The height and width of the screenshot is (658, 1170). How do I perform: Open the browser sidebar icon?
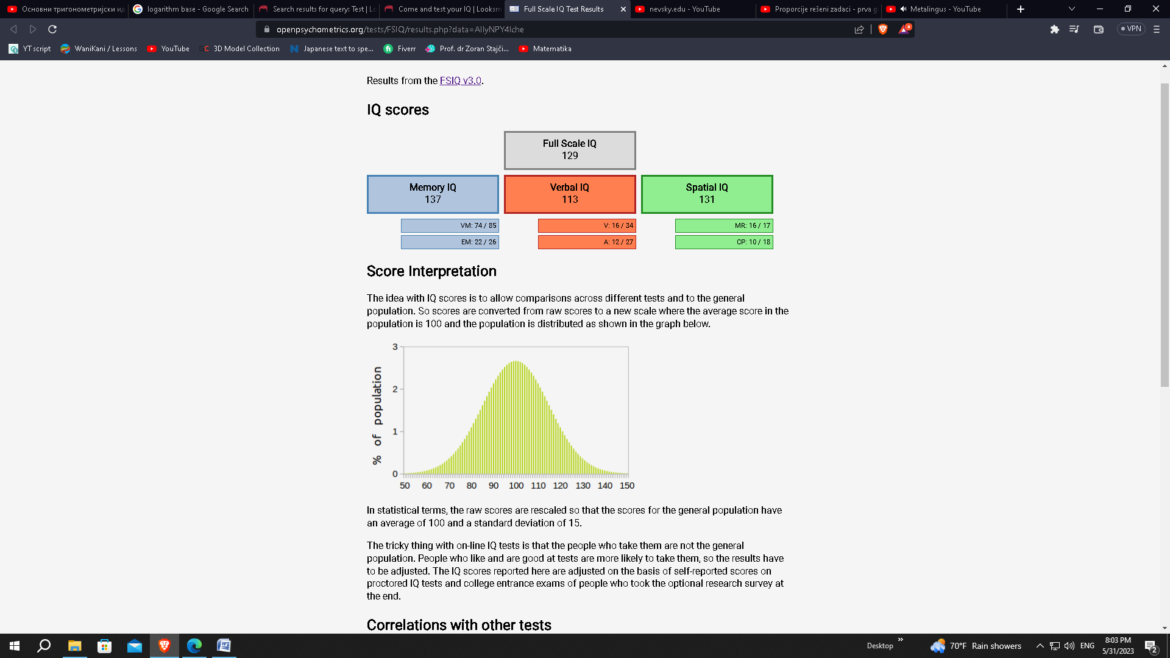(1074, 29)
